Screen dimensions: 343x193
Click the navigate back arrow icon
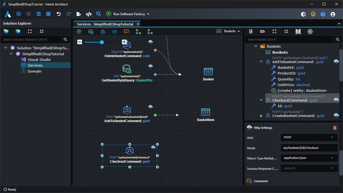click(19, 14)
